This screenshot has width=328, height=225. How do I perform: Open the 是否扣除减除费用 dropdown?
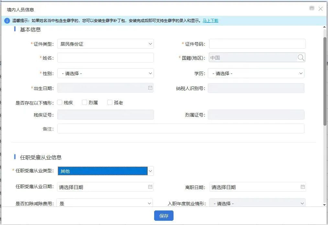click(105, 203)
